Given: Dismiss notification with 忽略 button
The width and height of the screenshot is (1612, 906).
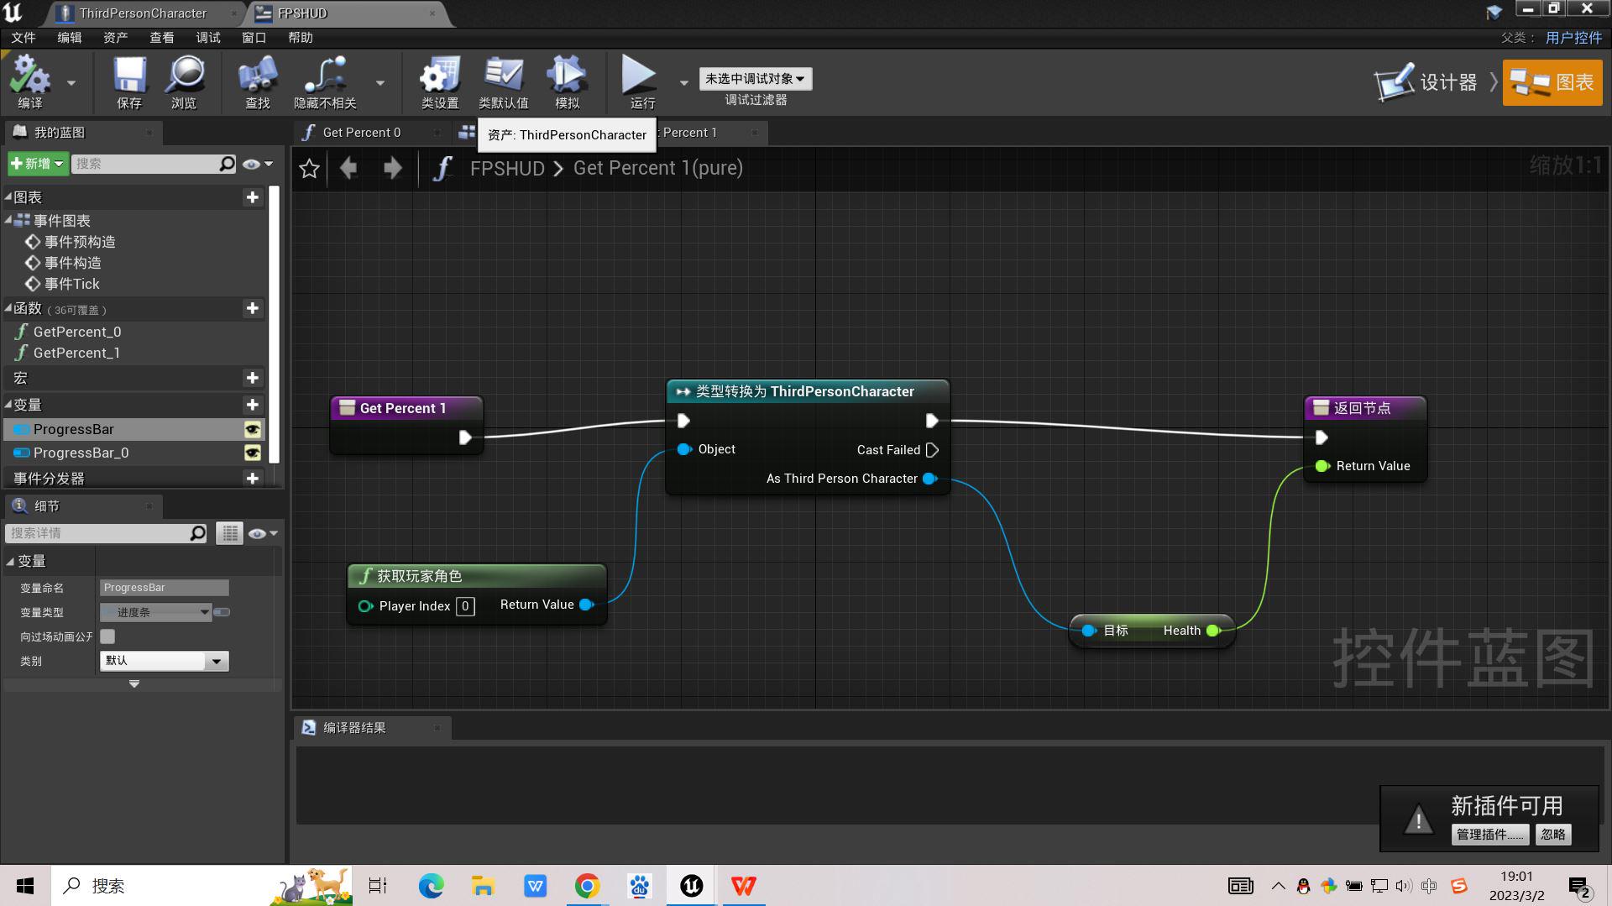Looking at the screenshot, I should point(1552,835).
